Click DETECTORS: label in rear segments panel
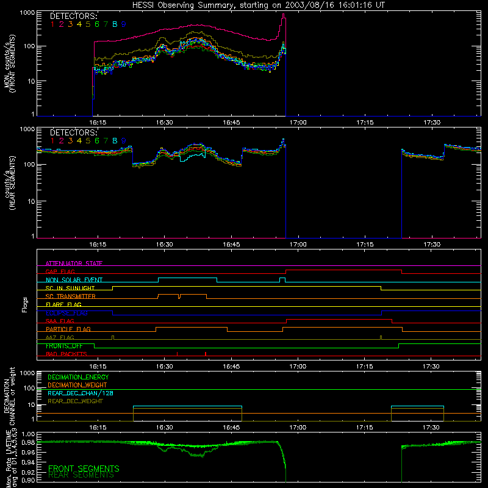This screenshot has width=488, height=488. [74, 132]
